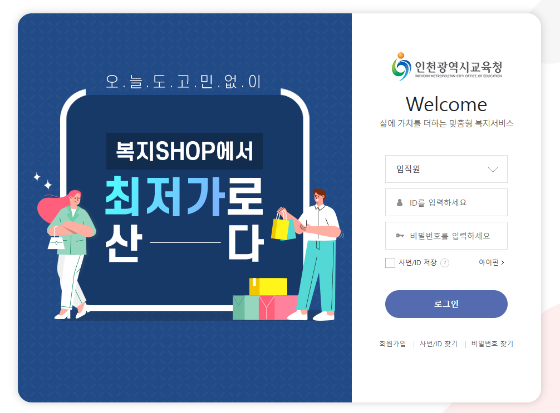This screenshot has height=413, width=560.
Task: Open the question mark help icon
Action: click(x=445, y=263)
